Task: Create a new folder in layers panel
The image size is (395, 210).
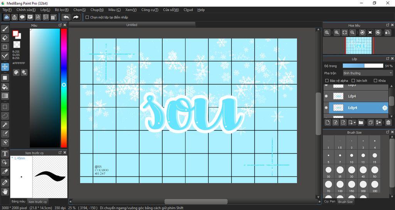Action: pyautogui.click(x=361, y=122)
